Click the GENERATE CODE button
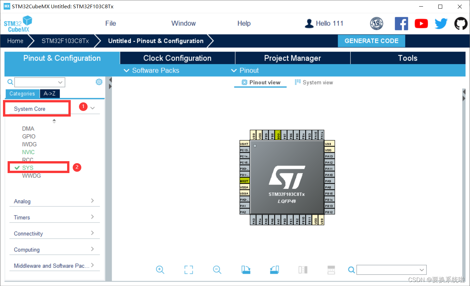Viewport: 470px width, 286px height. coord(372,41)
